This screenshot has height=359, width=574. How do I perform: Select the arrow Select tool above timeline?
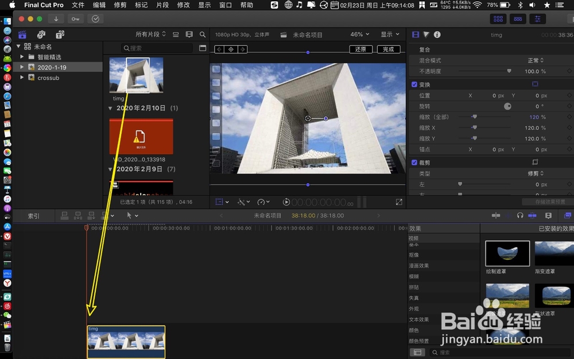[x=130, y=215]
